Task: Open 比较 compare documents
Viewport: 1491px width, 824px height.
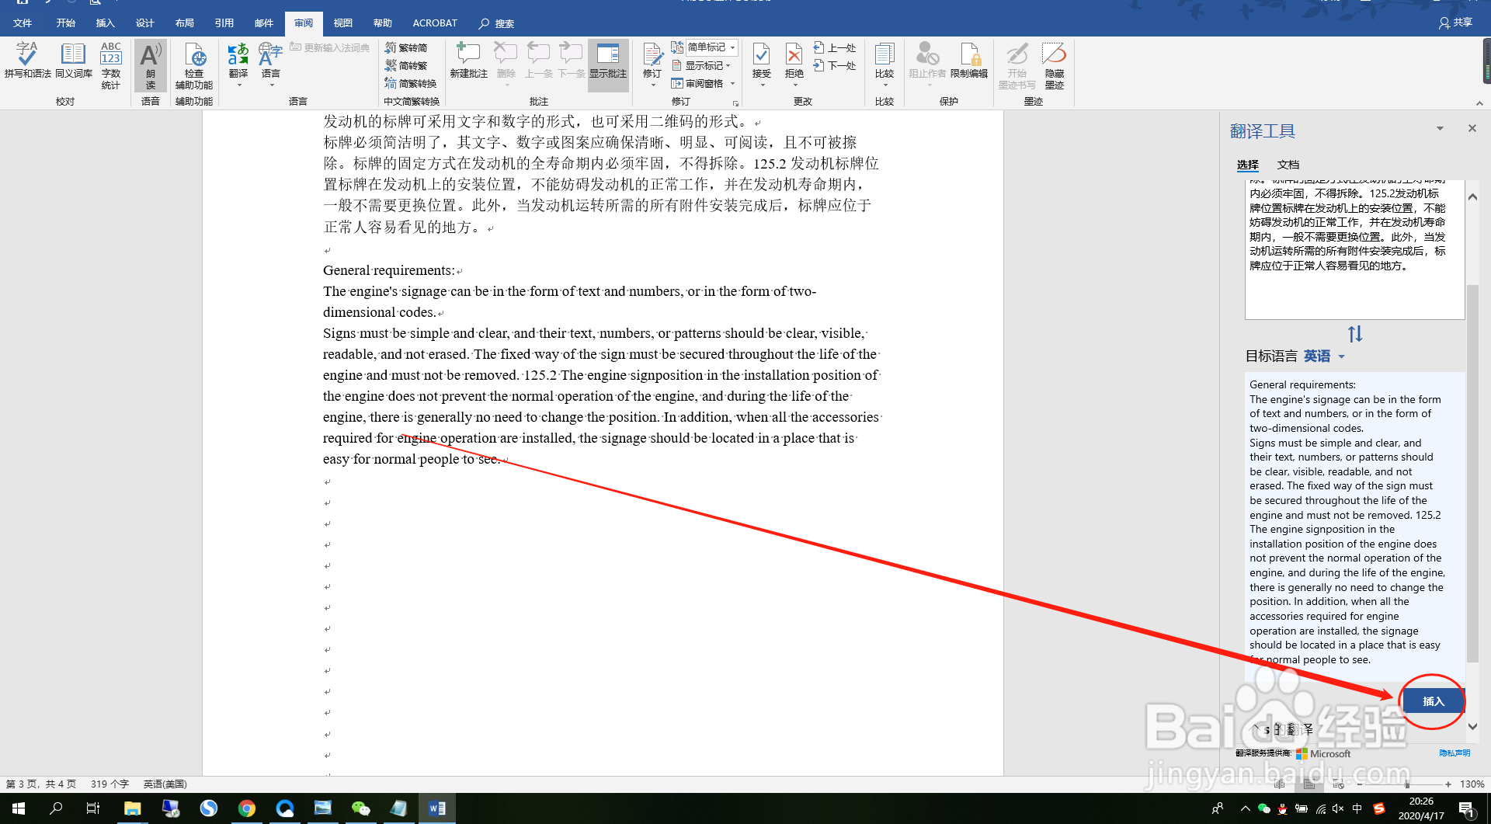Action: (885, 65)
